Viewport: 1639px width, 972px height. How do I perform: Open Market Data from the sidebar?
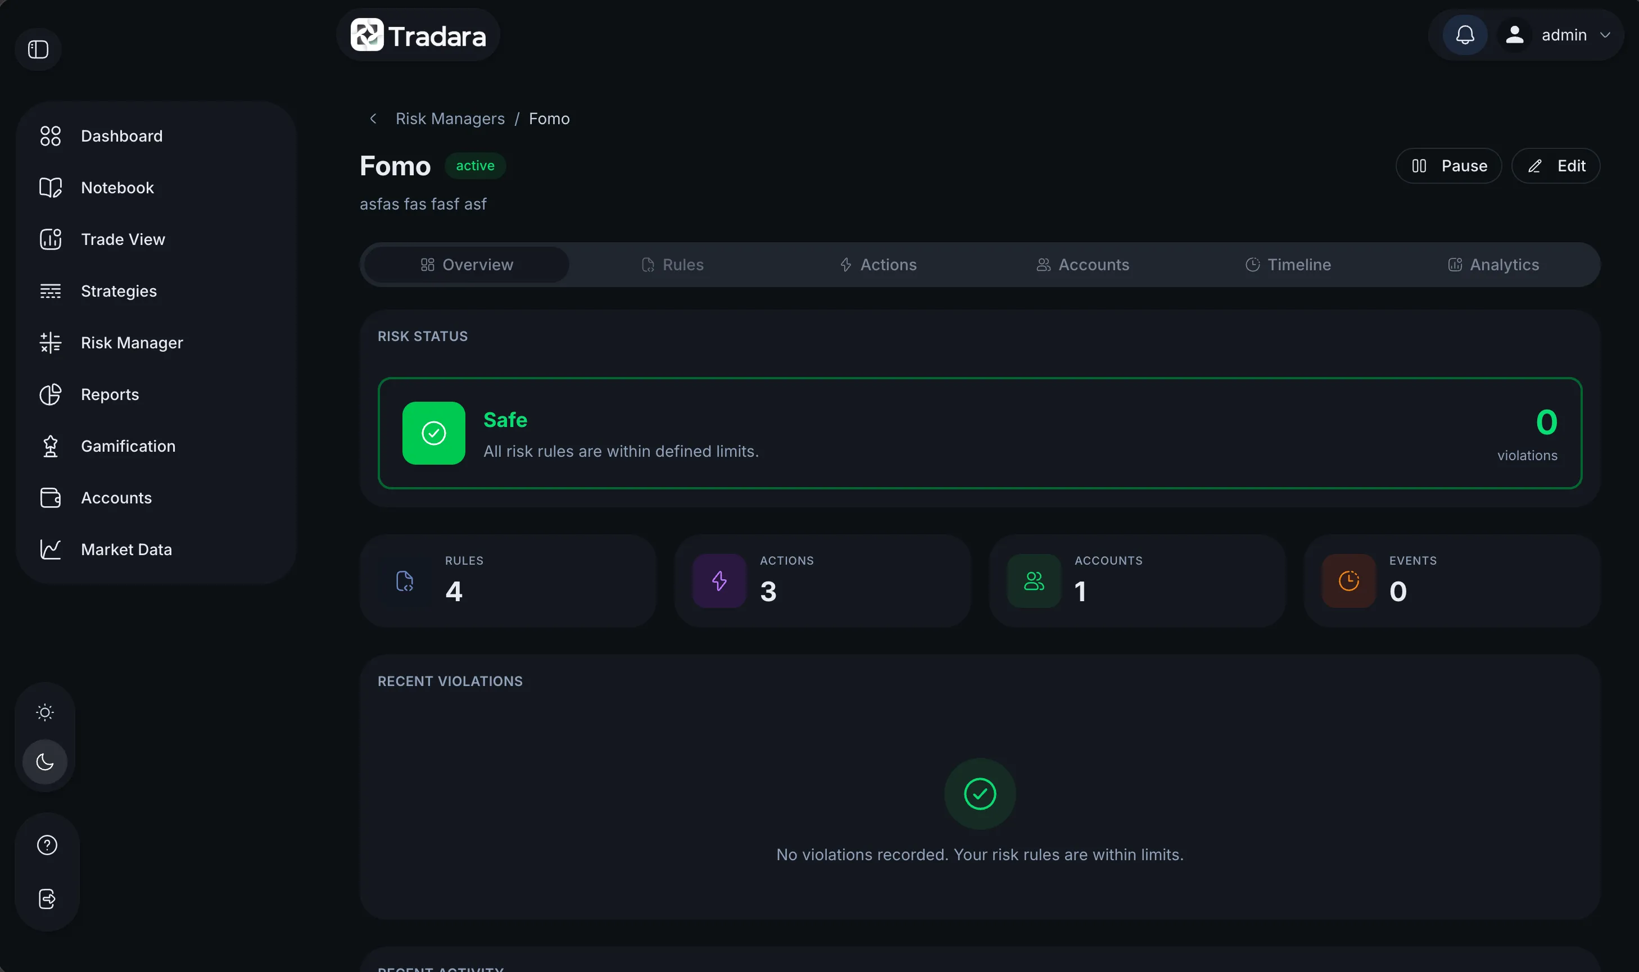pyautogui.click(x=126, y=549)
